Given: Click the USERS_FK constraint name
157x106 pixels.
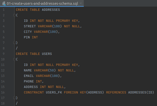Looking at the screenshot, I should pos(54,92).
